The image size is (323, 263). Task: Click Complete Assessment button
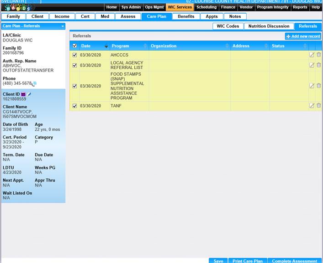[x=295, y=261]
